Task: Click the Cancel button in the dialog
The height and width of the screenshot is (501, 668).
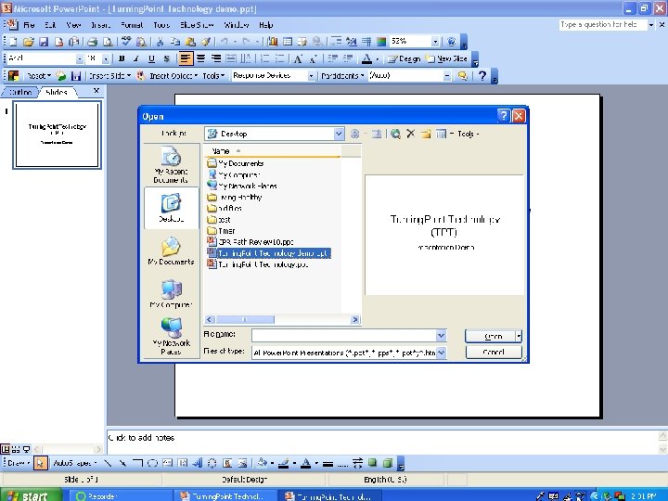Action: click(x=494, y=353)
